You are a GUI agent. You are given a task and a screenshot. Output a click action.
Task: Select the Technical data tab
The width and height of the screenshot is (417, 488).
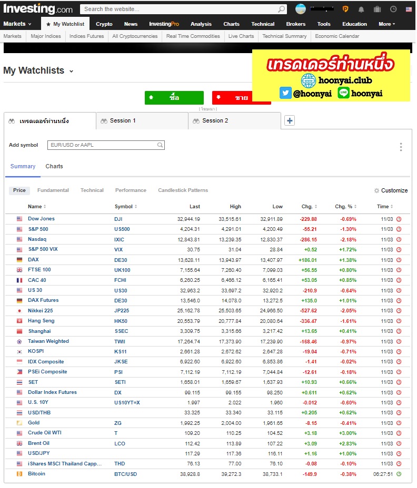(92, 190)
